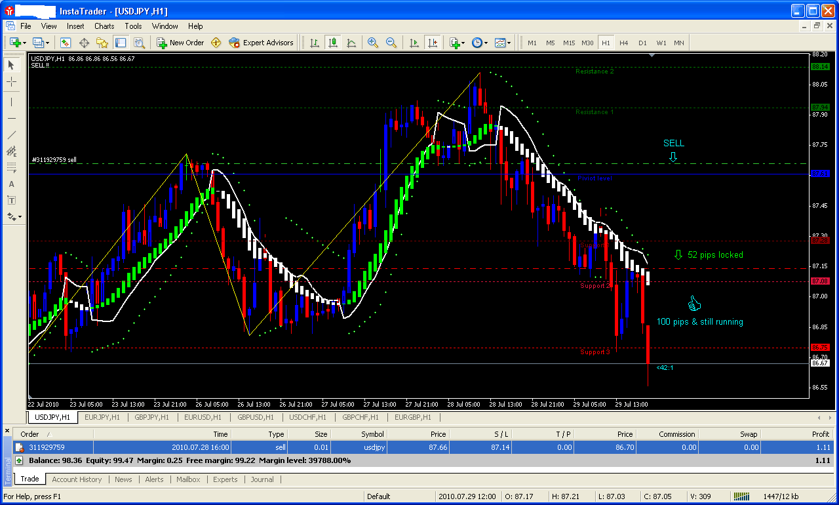Click the Expert Advisors button
Viewport: 839px width, 505px height.
pos(261,43)
